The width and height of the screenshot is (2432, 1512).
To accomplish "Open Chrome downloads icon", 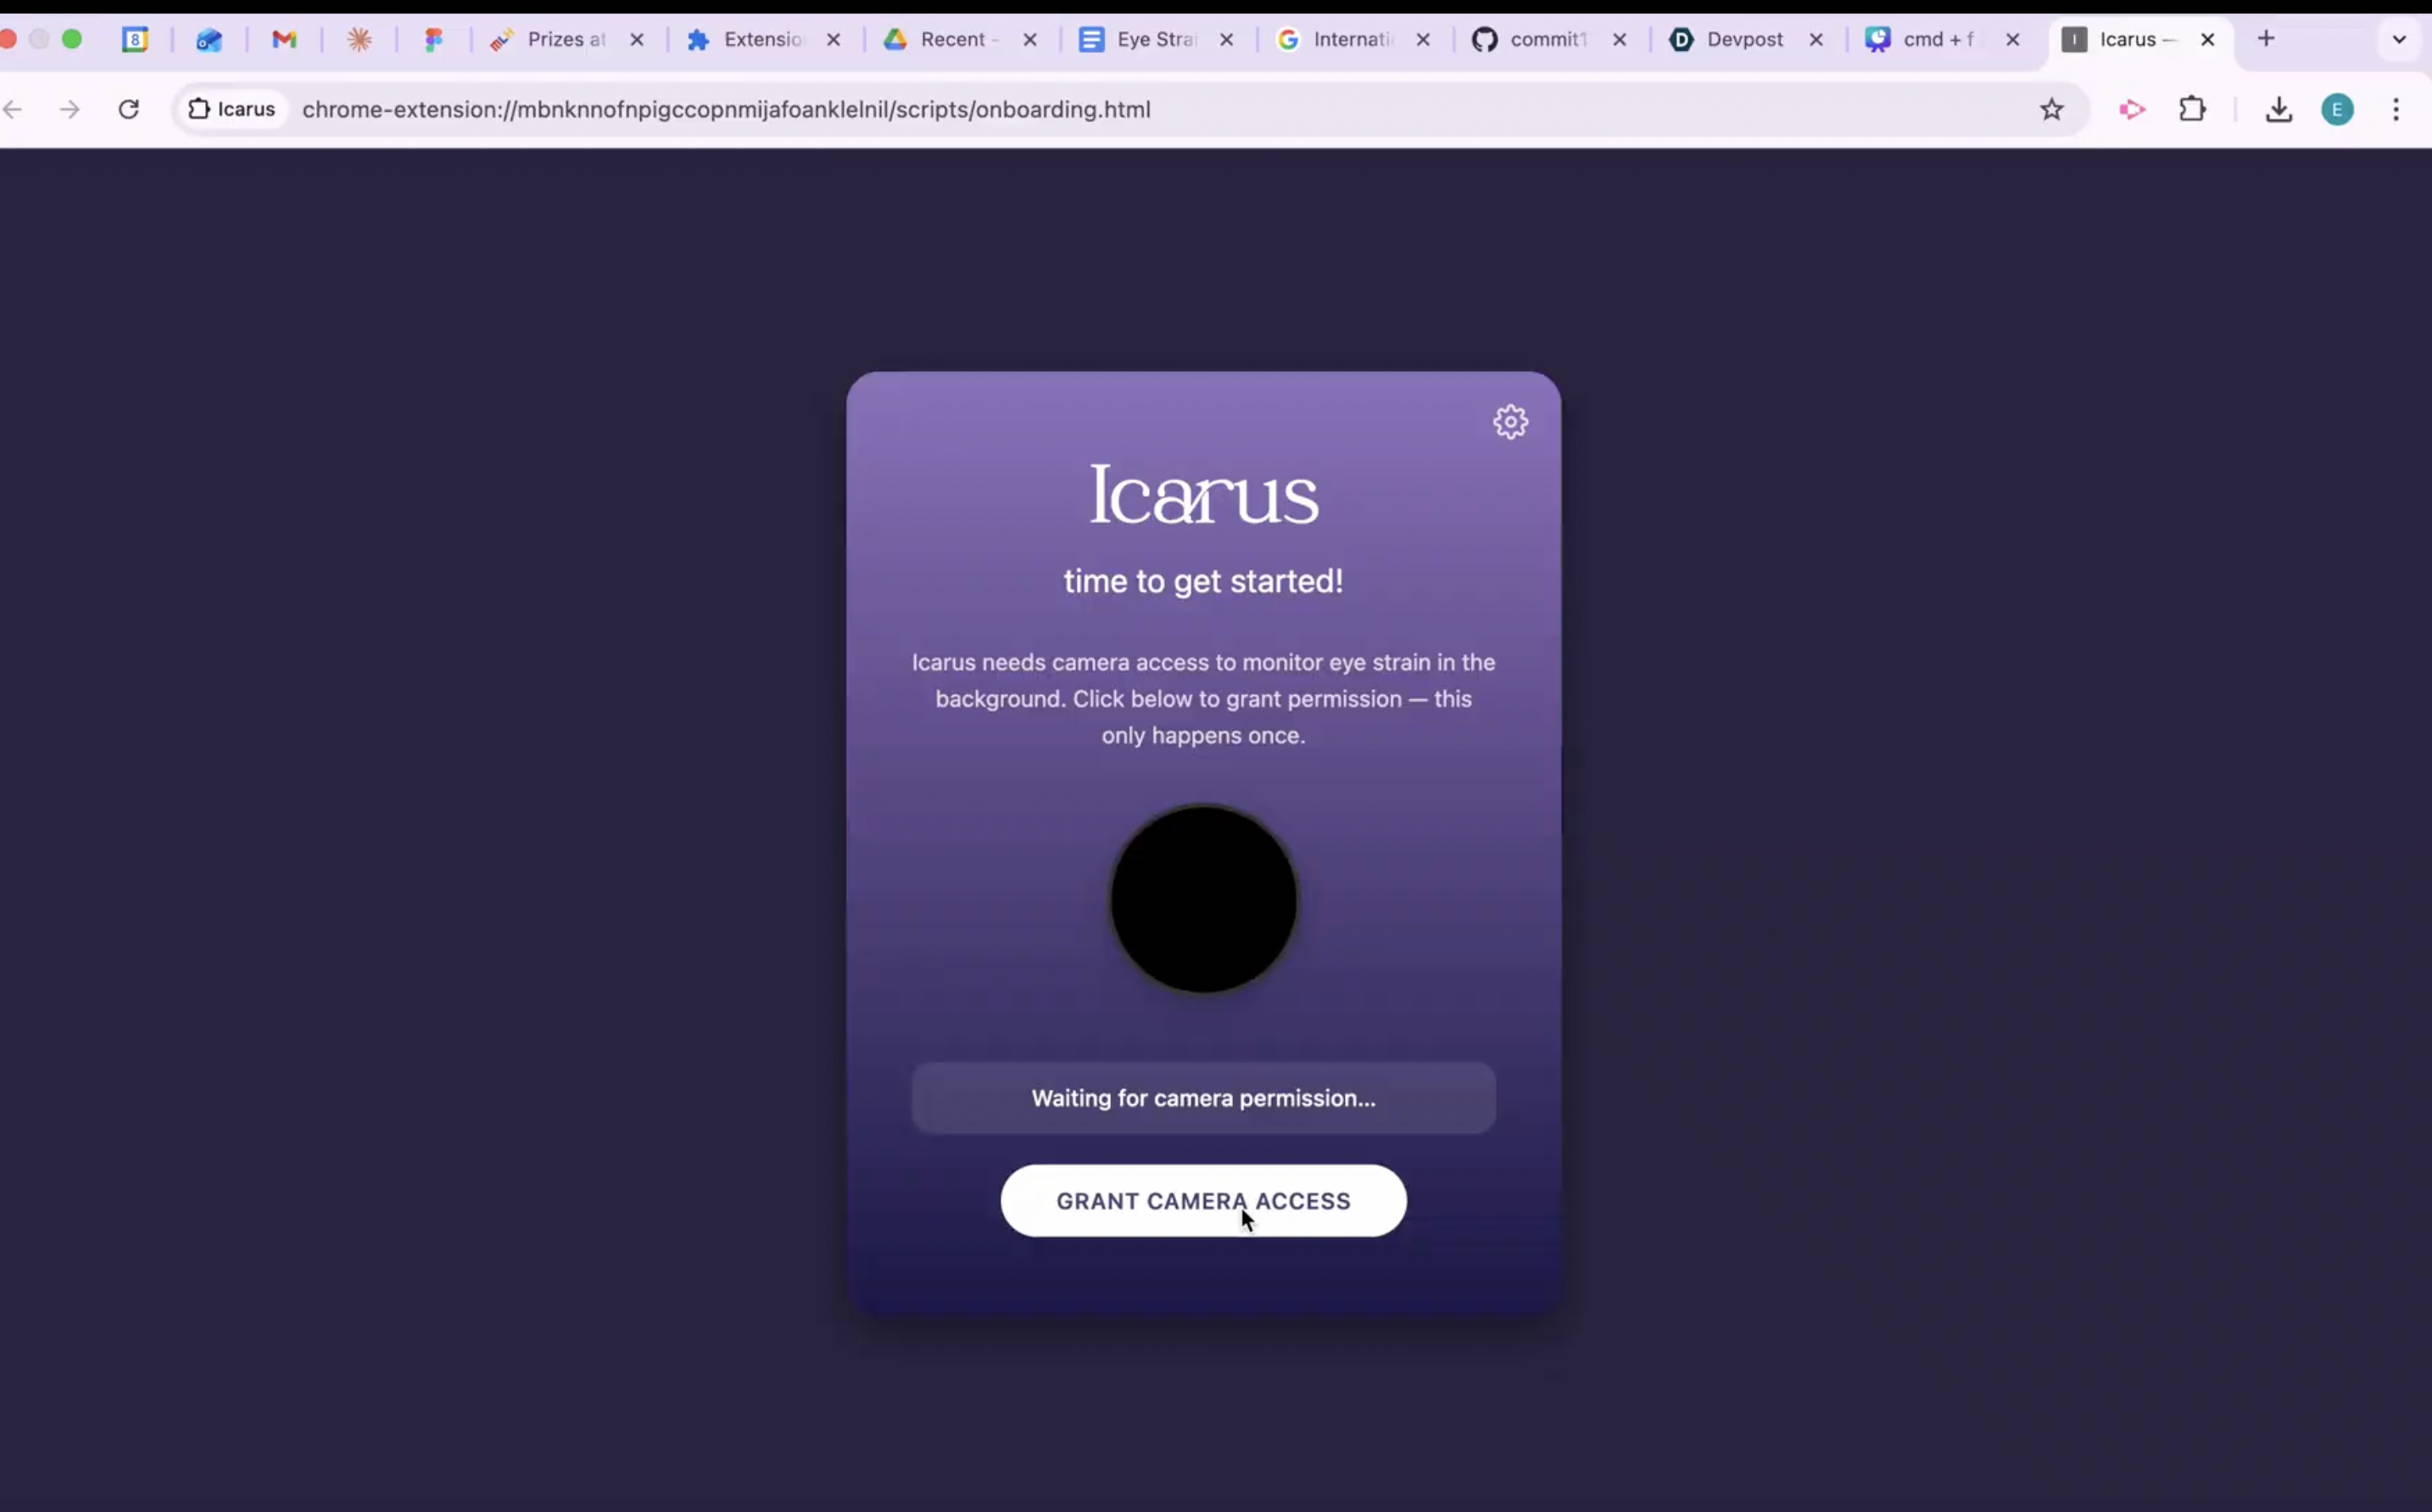I will (x=2278, y=109).
